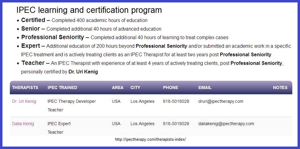Select the Teacher level bullet label

(x=33, y=63)
